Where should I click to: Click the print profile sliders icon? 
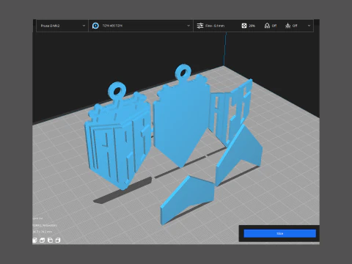click(200, 26)
